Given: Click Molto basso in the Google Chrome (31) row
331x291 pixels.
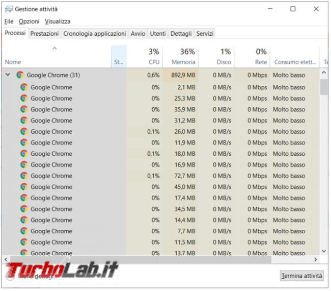Looking at the screenshot, I should (289, 75).
